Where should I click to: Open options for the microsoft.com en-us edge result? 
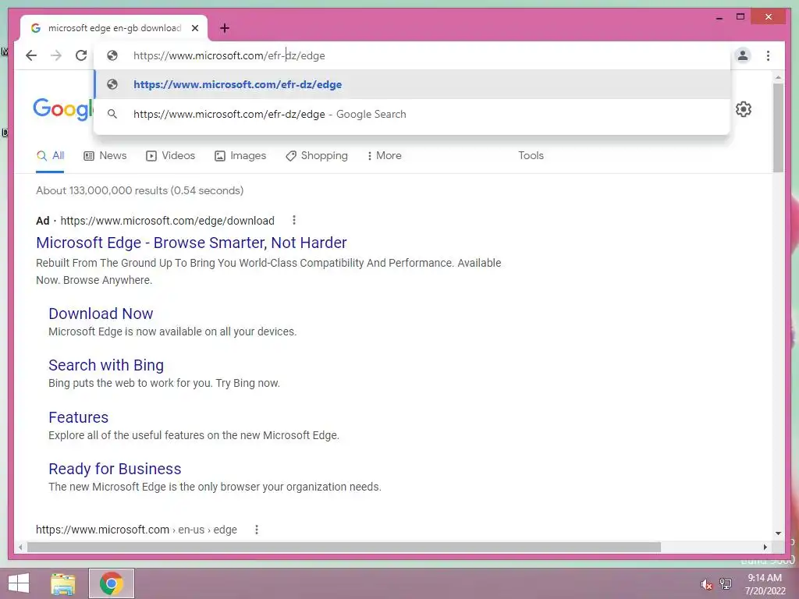[257, 530]
